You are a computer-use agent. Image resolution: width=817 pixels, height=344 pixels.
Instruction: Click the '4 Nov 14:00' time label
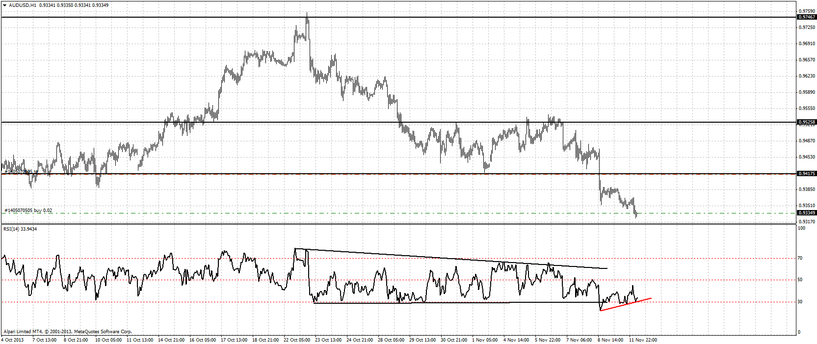(516, 340)
